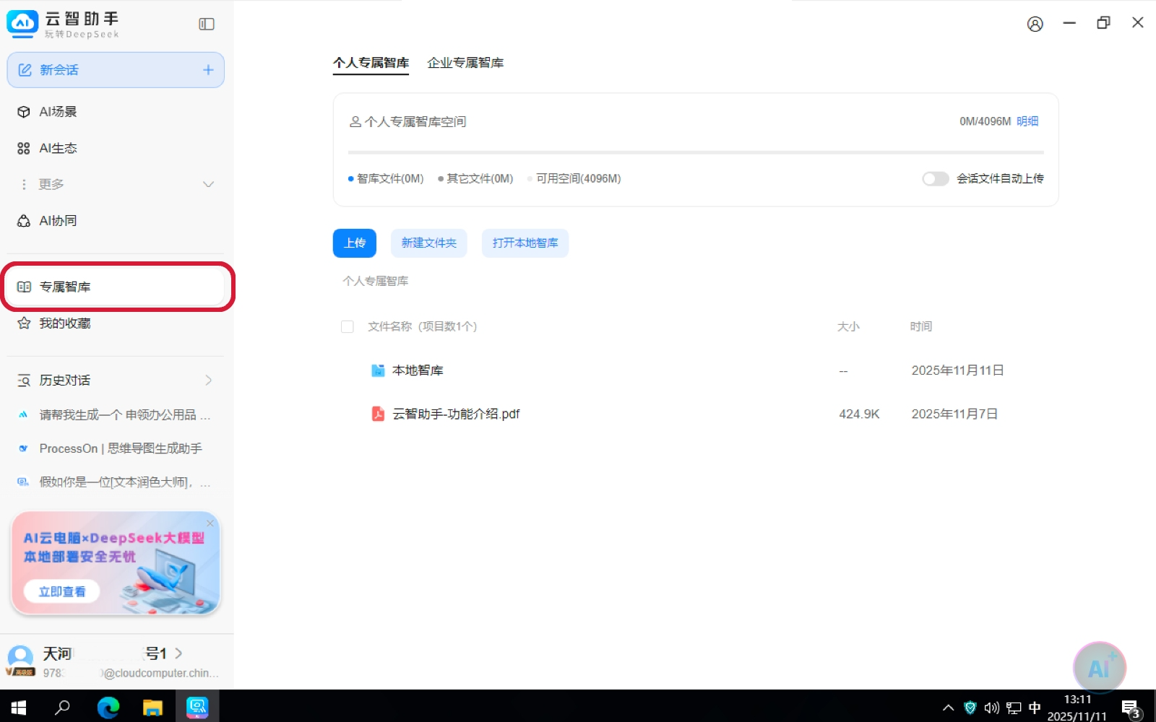
Task: Toggle 会话文件自动上传 switch
Action: click(x=935, y=178)
